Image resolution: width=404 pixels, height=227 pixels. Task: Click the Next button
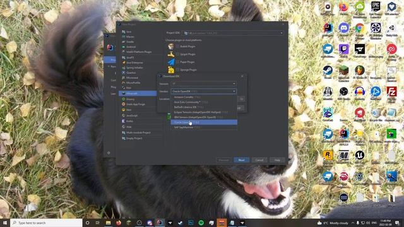coord(241,160)
